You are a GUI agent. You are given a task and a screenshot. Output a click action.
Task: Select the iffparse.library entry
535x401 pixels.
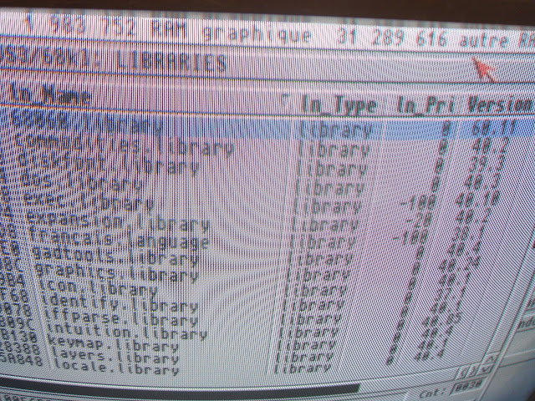(121, 317)
